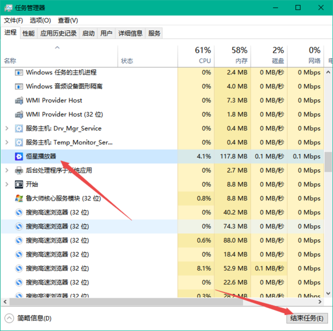Sort by the 61% CPU column header

[x=196, y=56]
